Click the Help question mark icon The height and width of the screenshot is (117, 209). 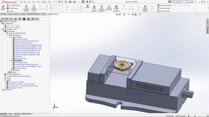point(195,2)
